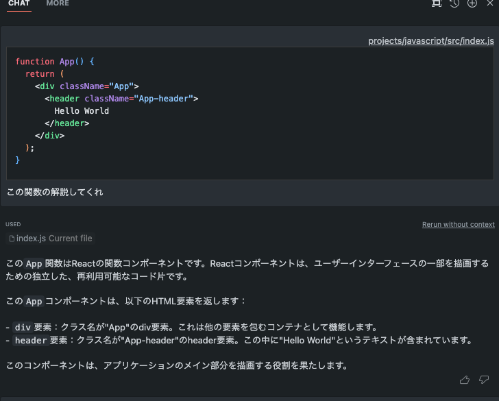The height and width of the screenshot is (401, 499).
Task: Click inline 'App' code in first response paragraph
Action: (34, 264)
